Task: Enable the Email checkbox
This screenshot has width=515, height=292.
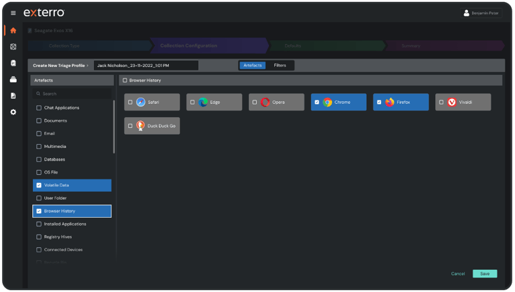Action: tap(39, 133)
